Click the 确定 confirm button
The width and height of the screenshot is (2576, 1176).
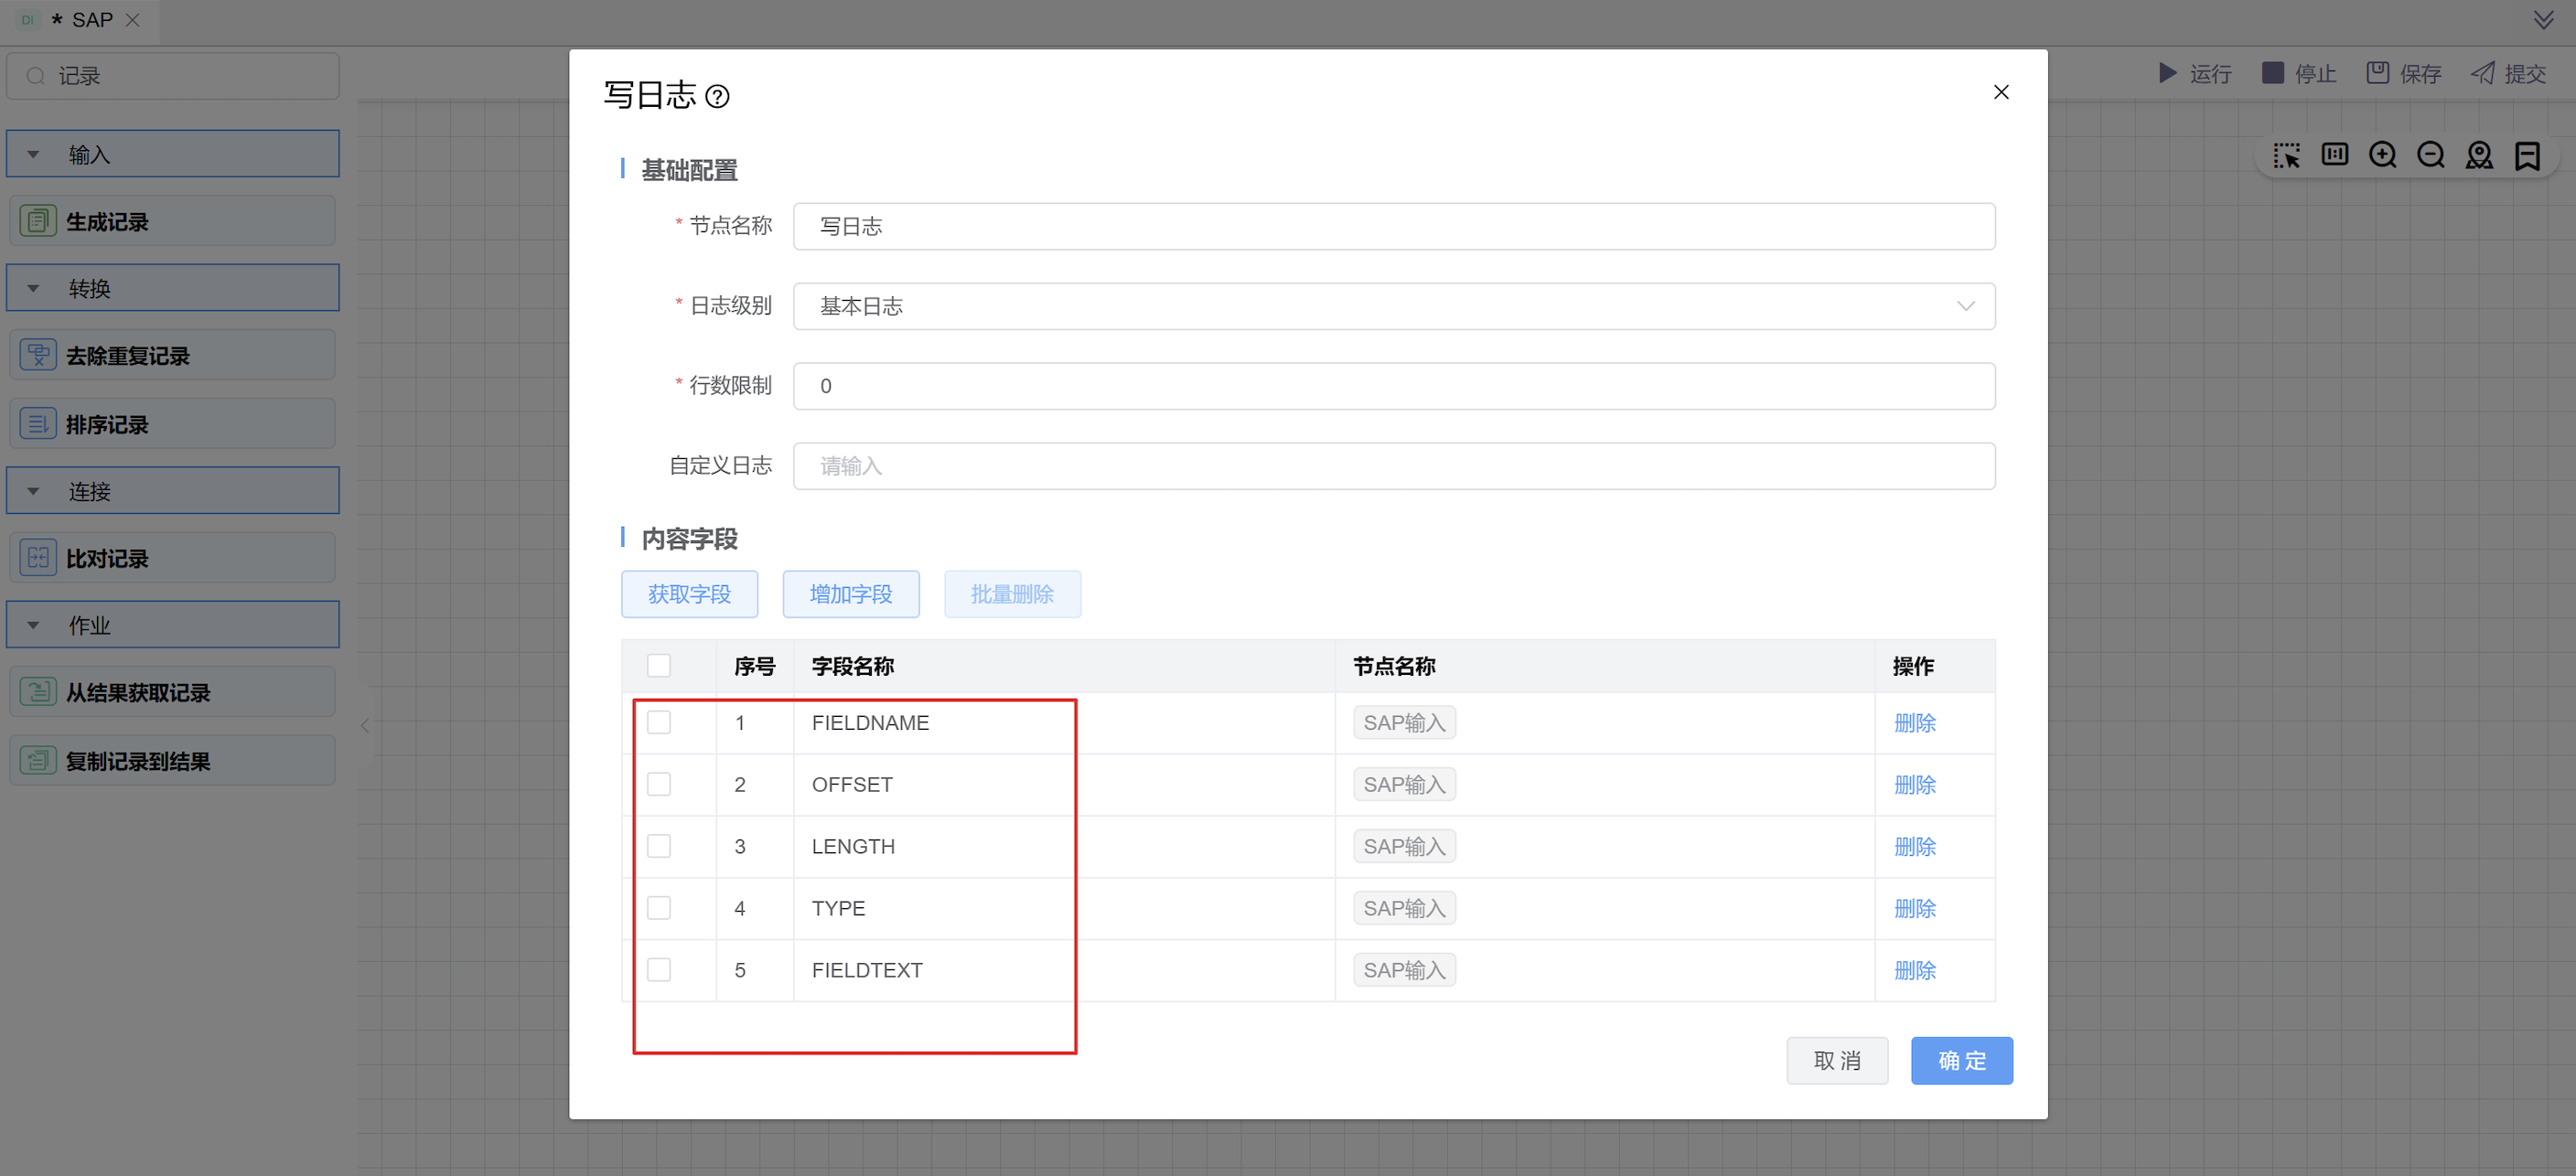click(x=1961, y=1060)
